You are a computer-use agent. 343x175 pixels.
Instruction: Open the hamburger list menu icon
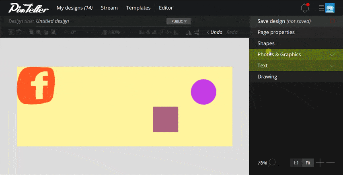click(x=321, y=8)
